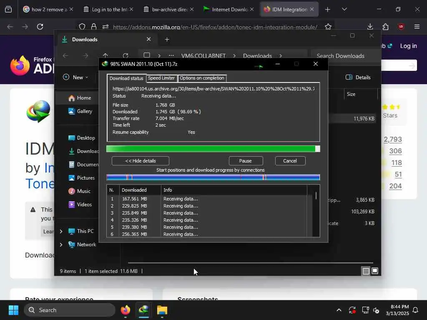
Task: Open Videos folder in File Explorer sidebar
Action: tap(80, 205)
